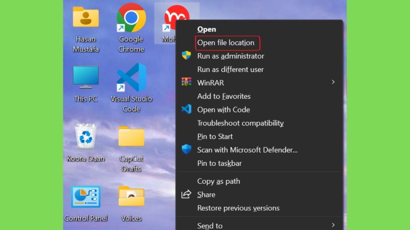Screen dimensions: 410x230
Task: Click the VS Code icon beside Open with Code
Action: (187, 109)
